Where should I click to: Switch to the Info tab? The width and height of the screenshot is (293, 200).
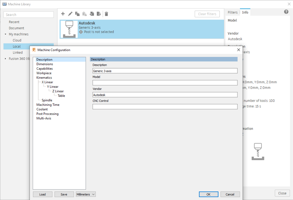tap(245, 12)
